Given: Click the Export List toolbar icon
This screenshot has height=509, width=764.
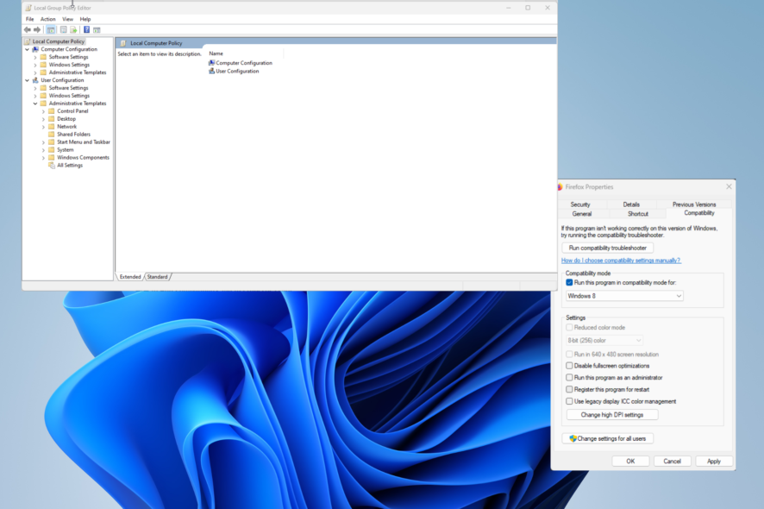Looking at the screenshot, I should 73,28.
